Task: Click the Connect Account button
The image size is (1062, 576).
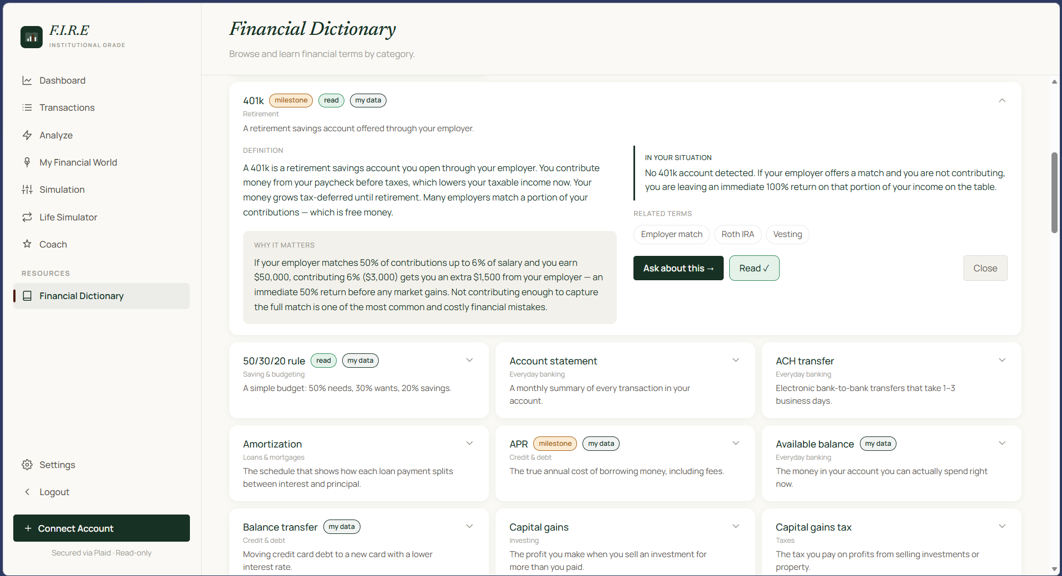Action: tap(101, 528)
